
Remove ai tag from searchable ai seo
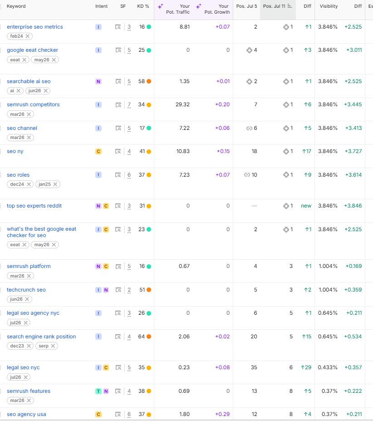pyautogui.click(x=18, y=90)
